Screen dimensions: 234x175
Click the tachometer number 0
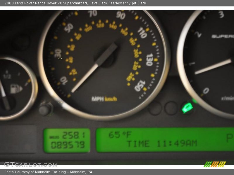tap(206, 91)
